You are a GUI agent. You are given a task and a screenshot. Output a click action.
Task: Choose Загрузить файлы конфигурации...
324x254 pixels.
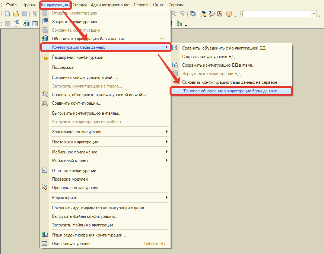[x=105, y=225]
